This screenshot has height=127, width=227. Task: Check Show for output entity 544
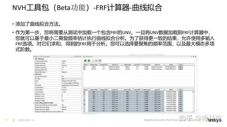click(x=84, y=108)
